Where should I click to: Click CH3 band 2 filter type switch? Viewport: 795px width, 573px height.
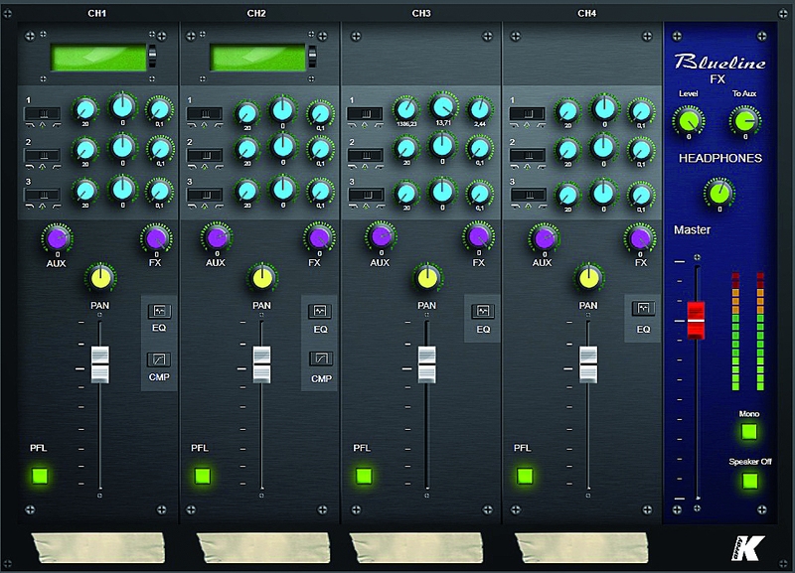pos(365,155)
